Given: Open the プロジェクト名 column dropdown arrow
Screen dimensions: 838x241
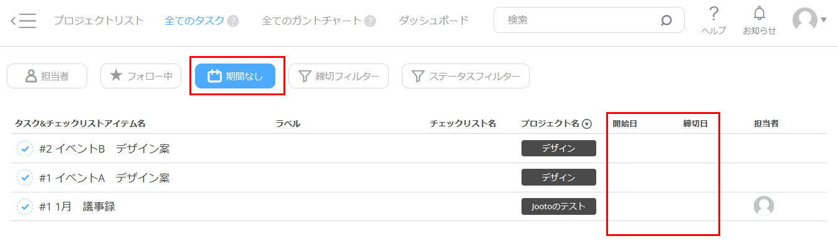Looking at the screenshot, I should tap(587, 124).
